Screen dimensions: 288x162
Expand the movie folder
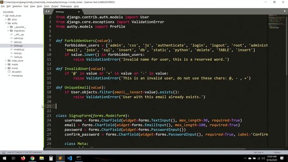coord(6,68)
